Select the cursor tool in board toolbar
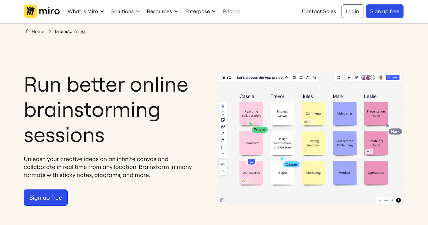428x225 pixels. coord(223,106)
